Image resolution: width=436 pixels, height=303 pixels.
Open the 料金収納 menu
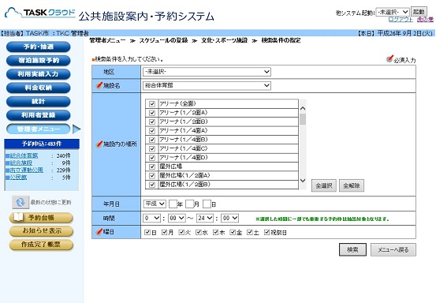click(39, 88)
